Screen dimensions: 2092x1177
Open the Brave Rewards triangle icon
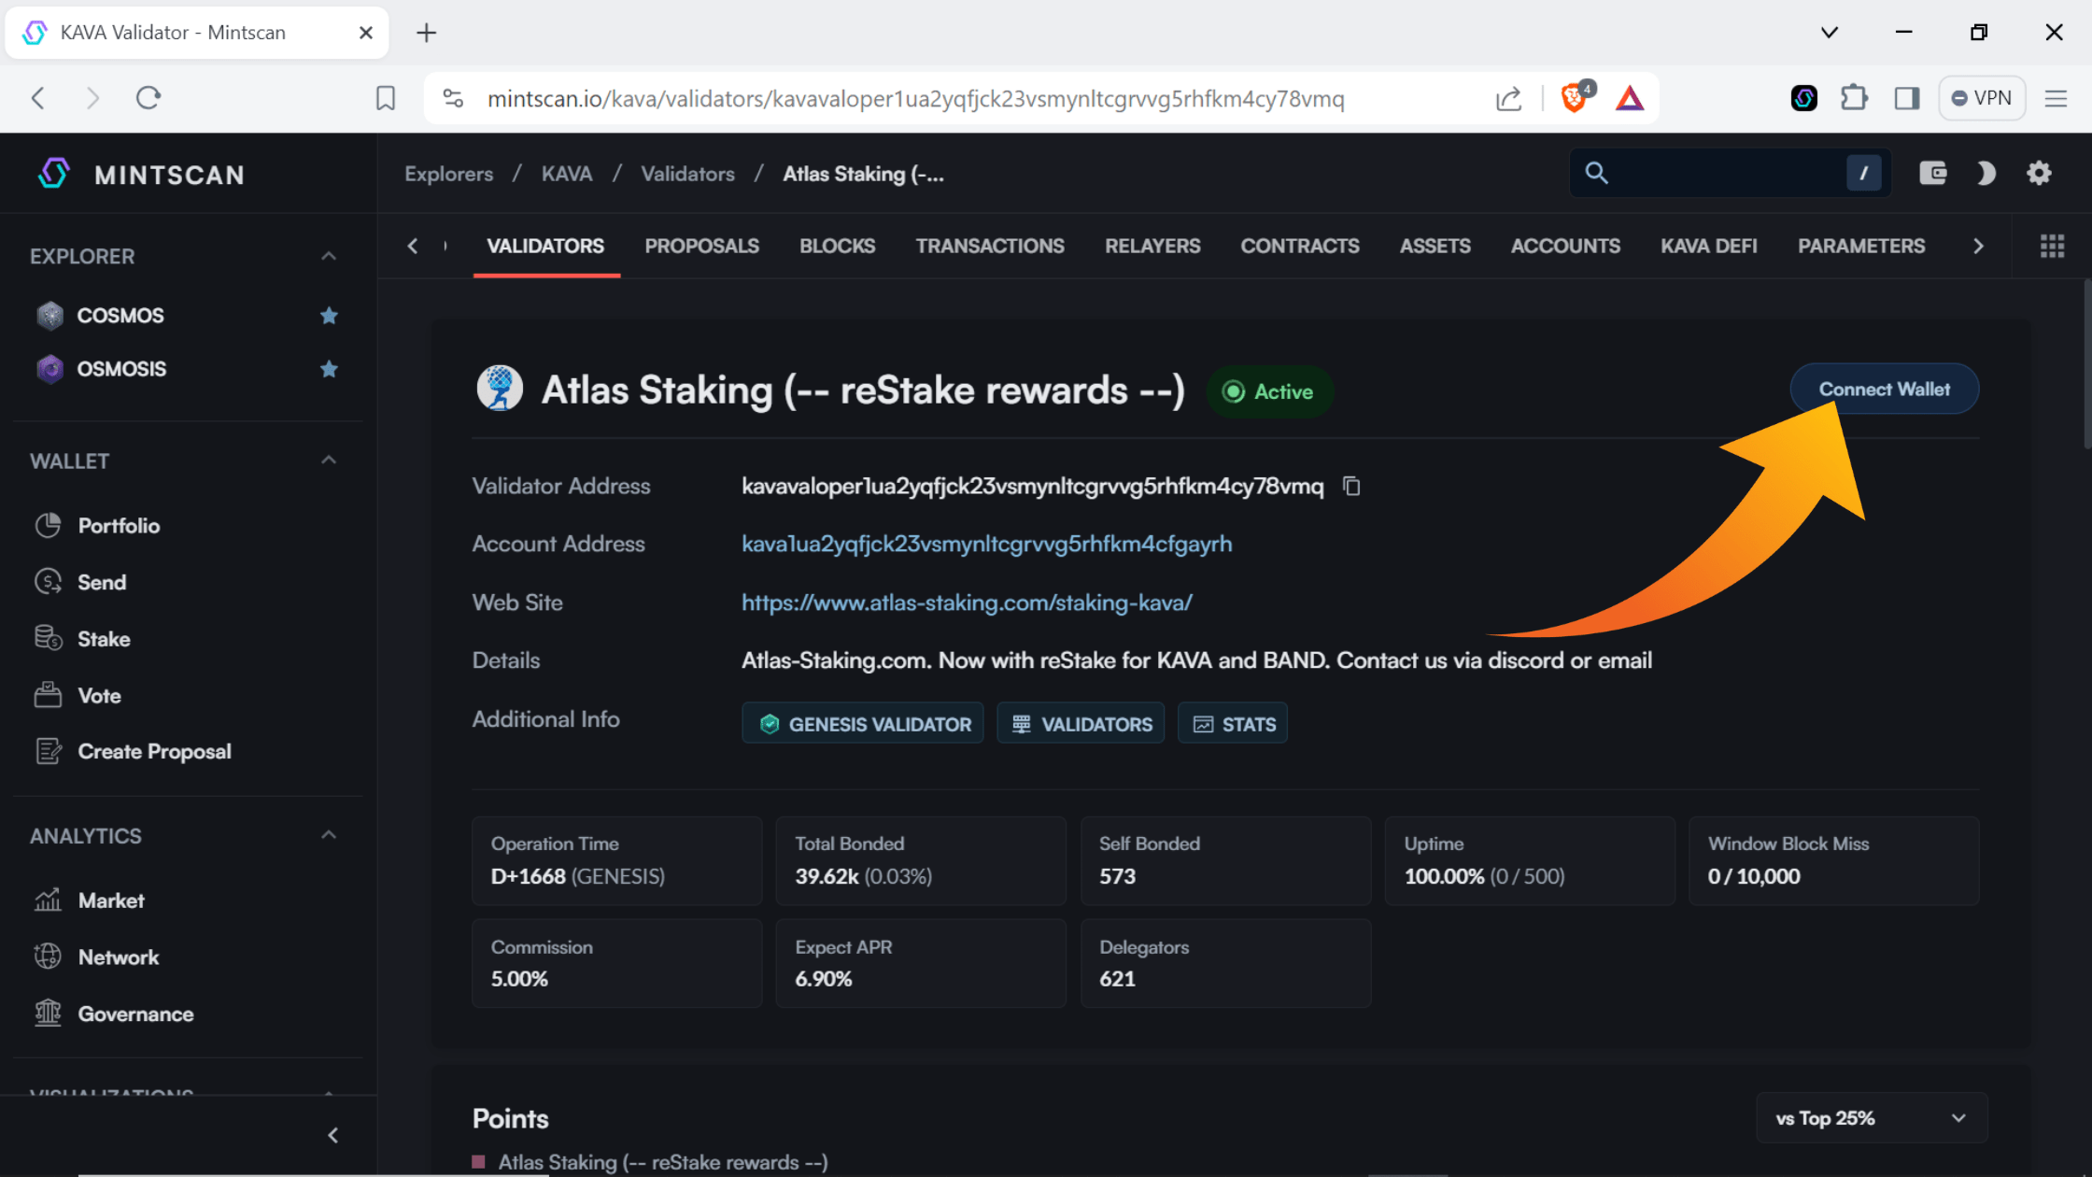point(1630,97)
